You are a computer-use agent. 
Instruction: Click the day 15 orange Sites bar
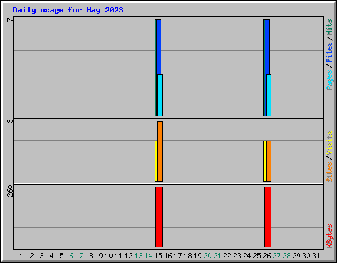pos(160,151)
